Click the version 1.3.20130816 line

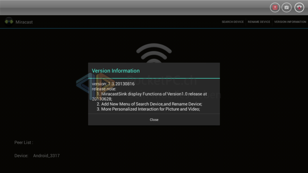113,84
